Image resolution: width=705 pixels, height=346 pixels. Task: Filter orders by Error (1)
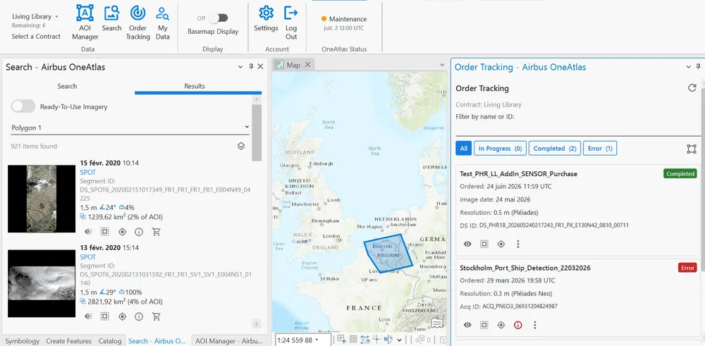click(x=600, y=148)
